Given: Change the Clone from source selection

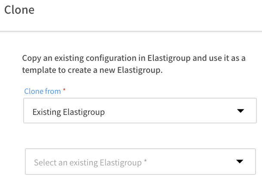Looking at the screenshot, I should pyautogui.click(x=140, y=111).
